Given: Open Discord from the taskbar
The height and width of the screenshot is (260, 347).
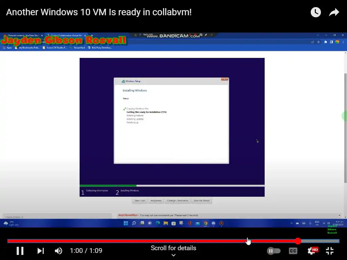Looking at the screenshot, I should pyautogui.click(x=213, y=223).
